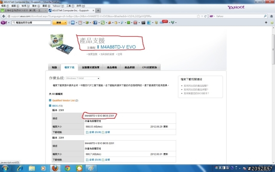The height and width of the screenshot is (172, 275).
Task: Collapse the BIOS (13) section
Action: pyautogui.click(x=50, y=105)
